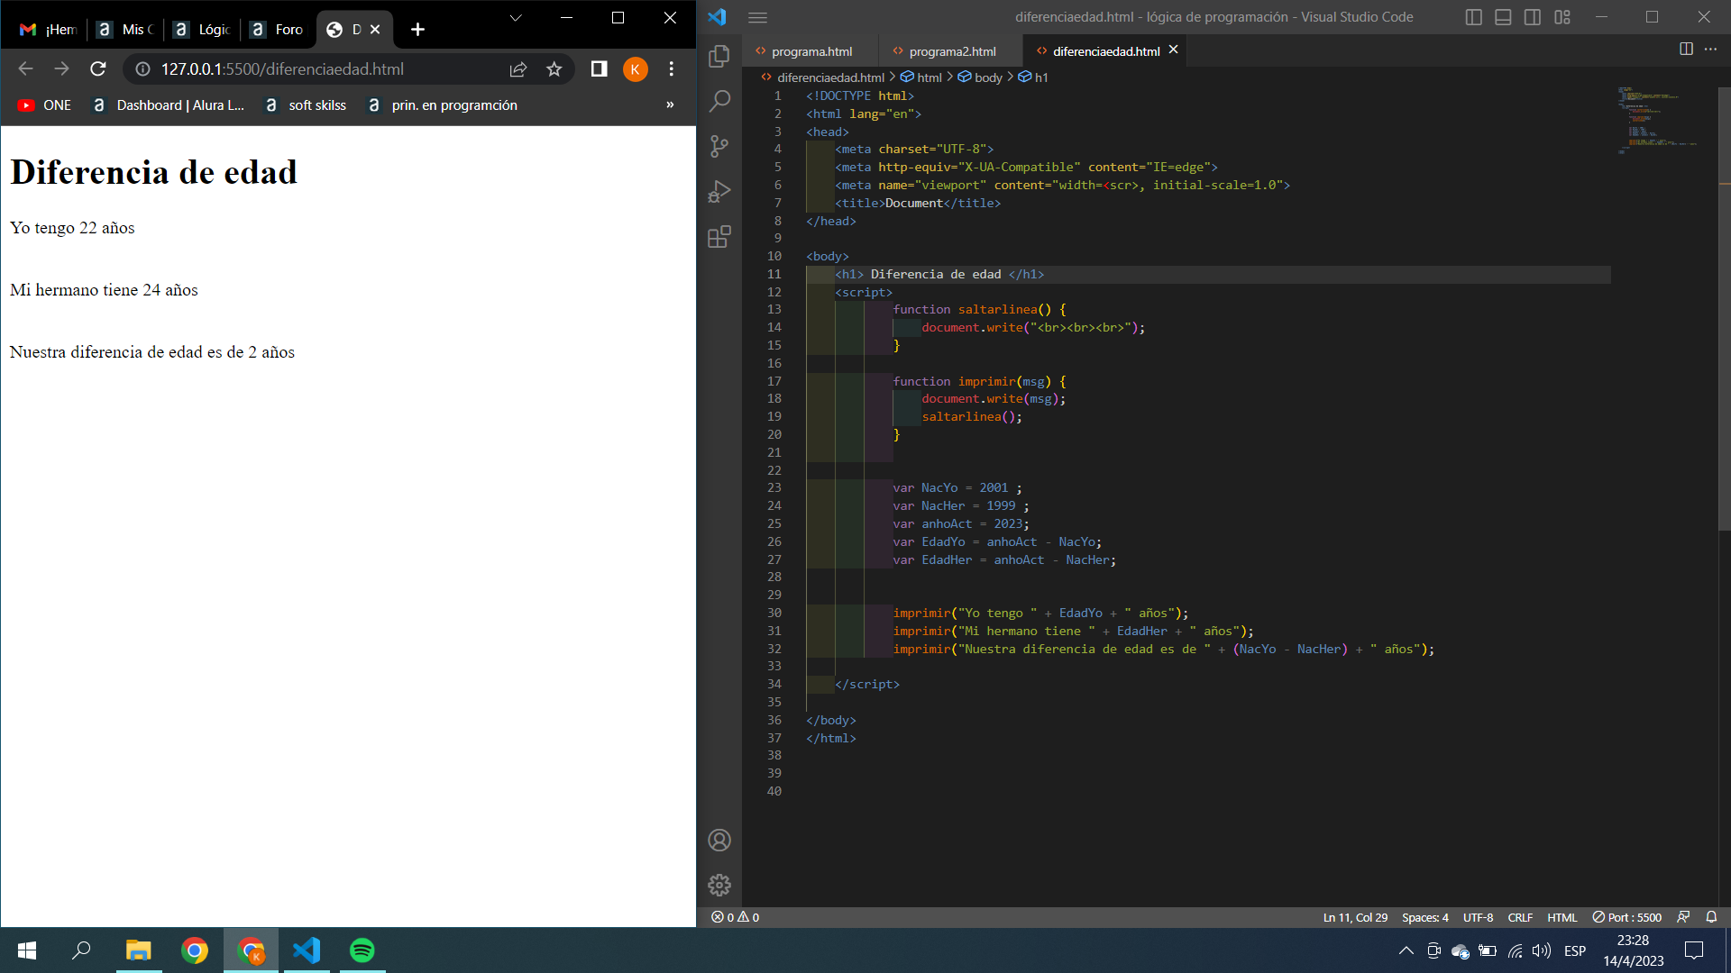Image resolution: width=1731 pixels, height=973 pixels.
Task: Share this page from the address bar
Action: pyautogui.click(x=518, y=68)
